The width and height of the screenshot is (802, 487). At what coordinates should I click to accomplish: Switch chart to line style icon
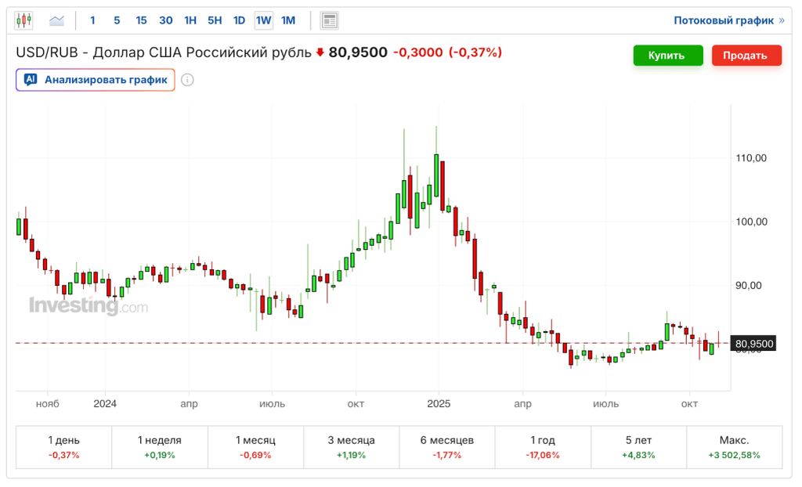pos(56,20)
